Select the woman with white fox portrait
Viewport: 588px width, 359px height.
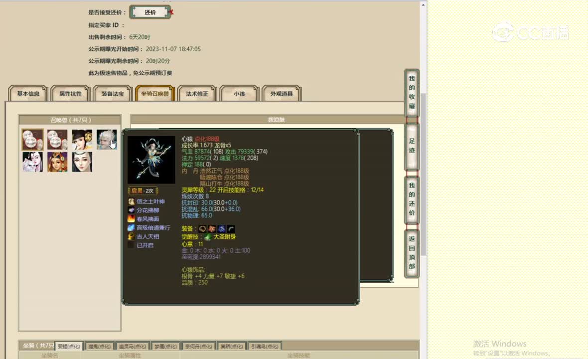click(x=32, y=162)
